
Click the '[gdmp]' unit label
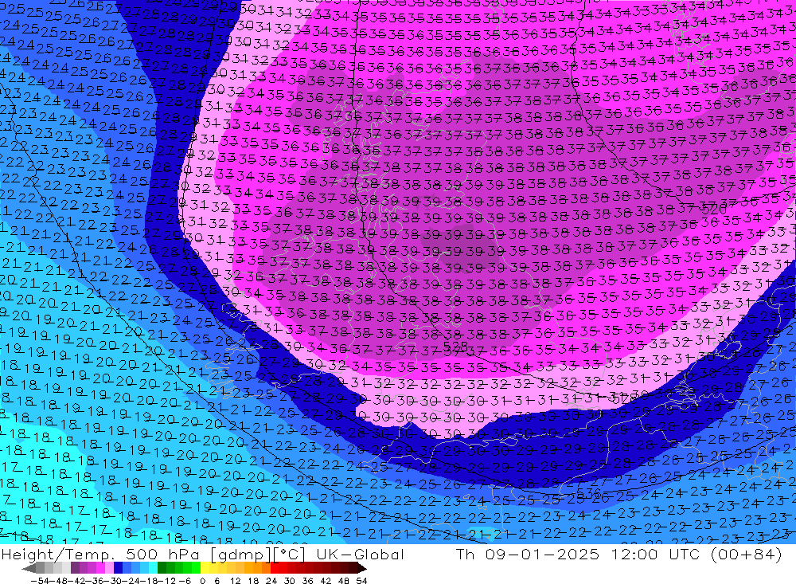[x=240, y=554]
